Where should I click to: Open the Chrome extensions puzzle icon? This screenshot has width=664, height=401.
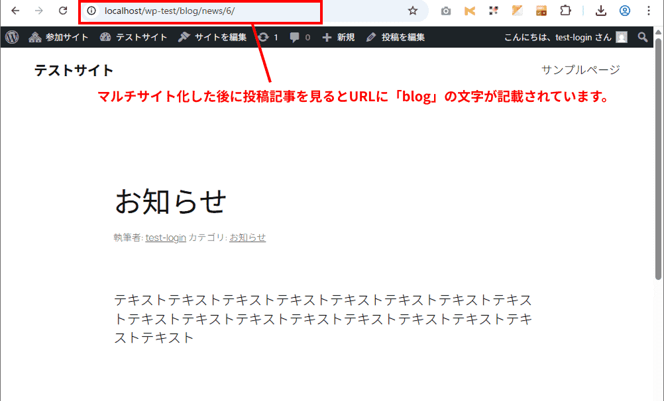click(x=565, y=11)
